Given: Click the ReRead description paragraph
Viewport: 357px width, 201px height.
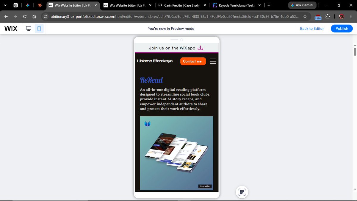Looking at the screenshot, I should [175, 99].
